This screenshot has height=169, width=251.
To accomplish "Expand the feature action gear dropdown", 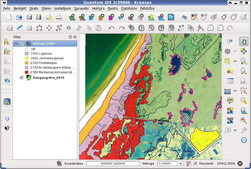I will (x=235, y=51).
